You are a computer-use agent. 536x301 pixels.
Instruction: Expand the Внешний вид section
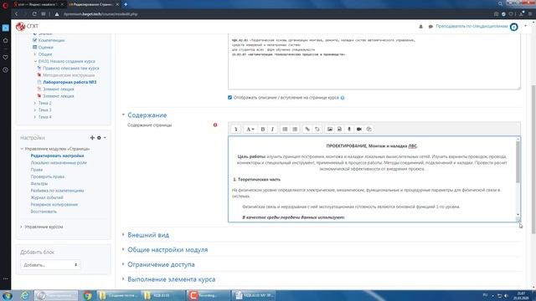(x=148, y=235)
